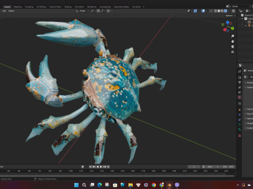
Task: Open the Windows Start menu
Action: pyautogui.click(x=76, y=185)
